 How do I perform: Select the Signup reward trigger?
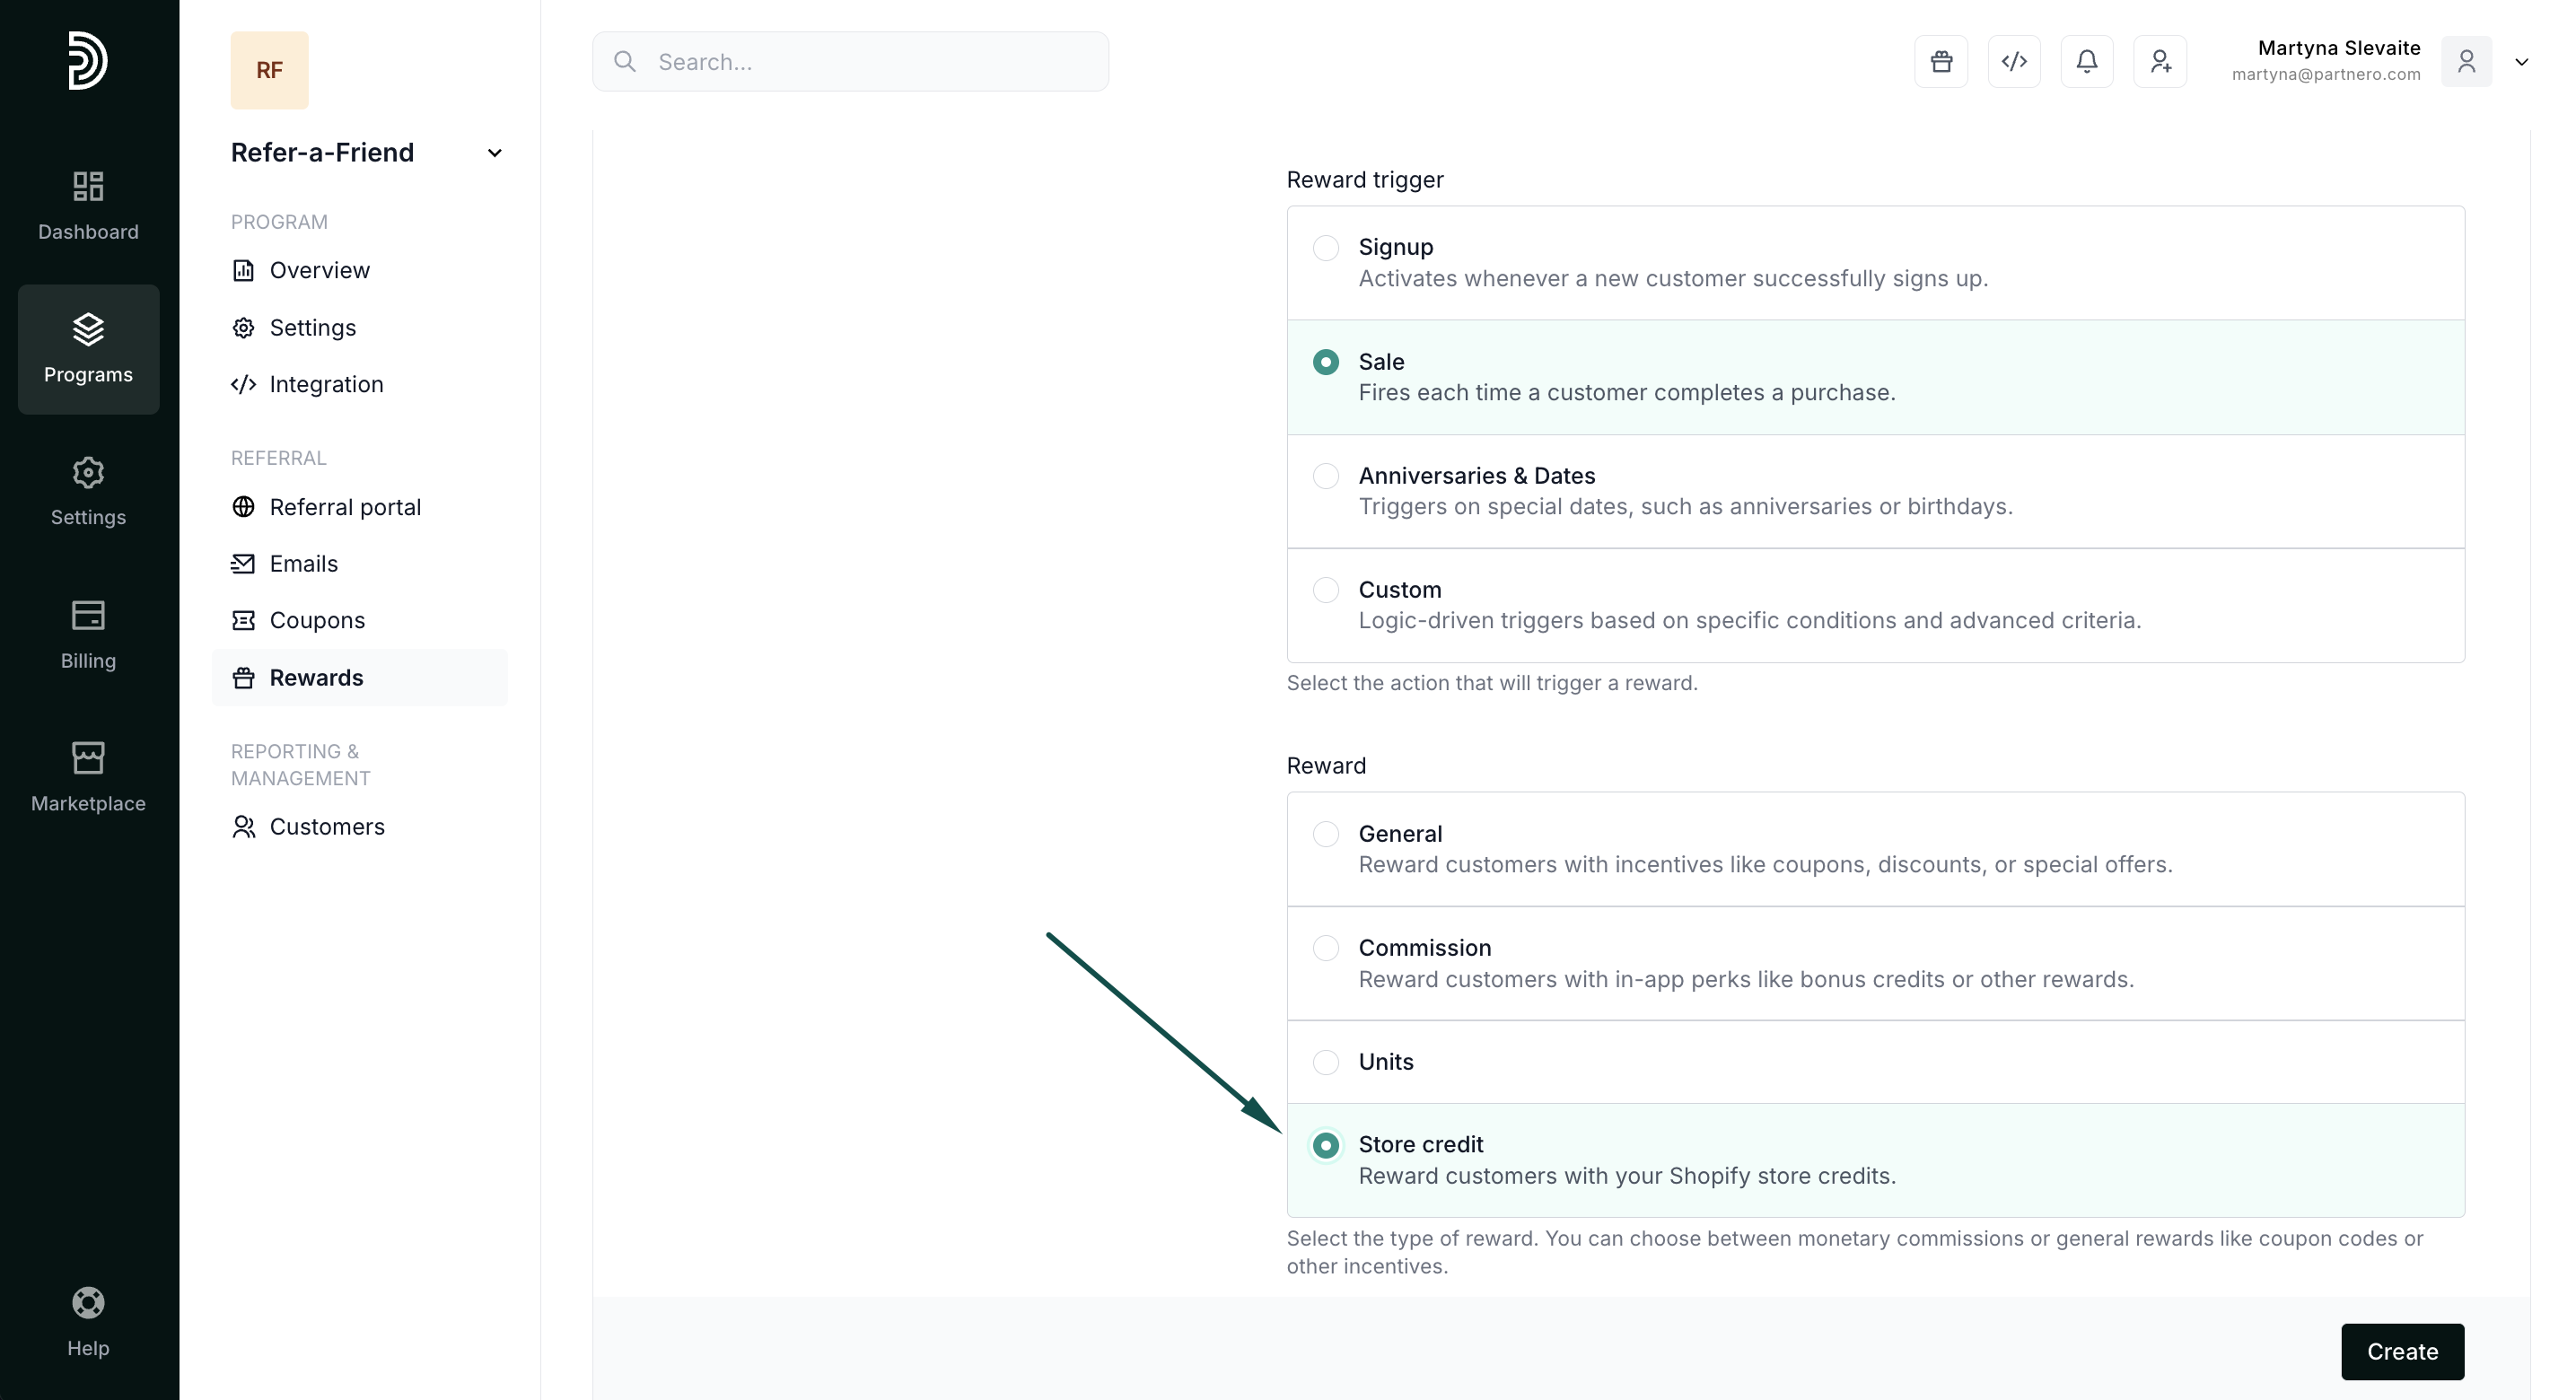(x=1325, y=247)
